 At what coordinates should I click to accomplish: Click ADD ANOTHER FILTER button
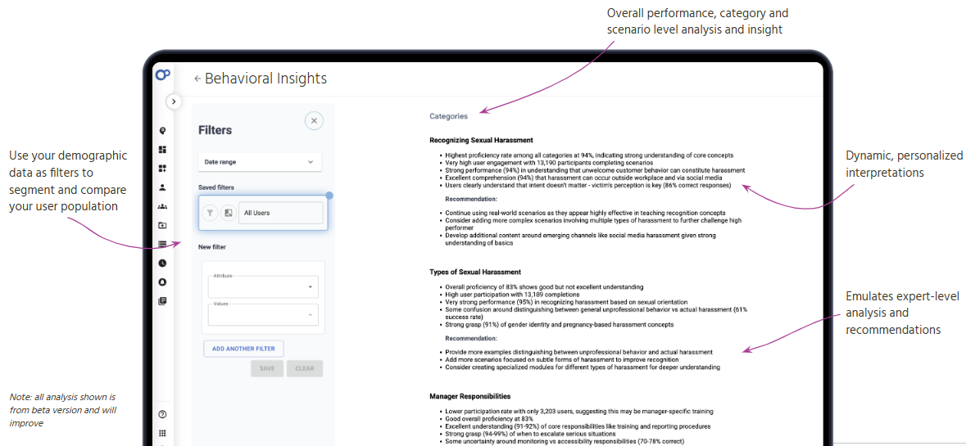click(x=243, y=348)
